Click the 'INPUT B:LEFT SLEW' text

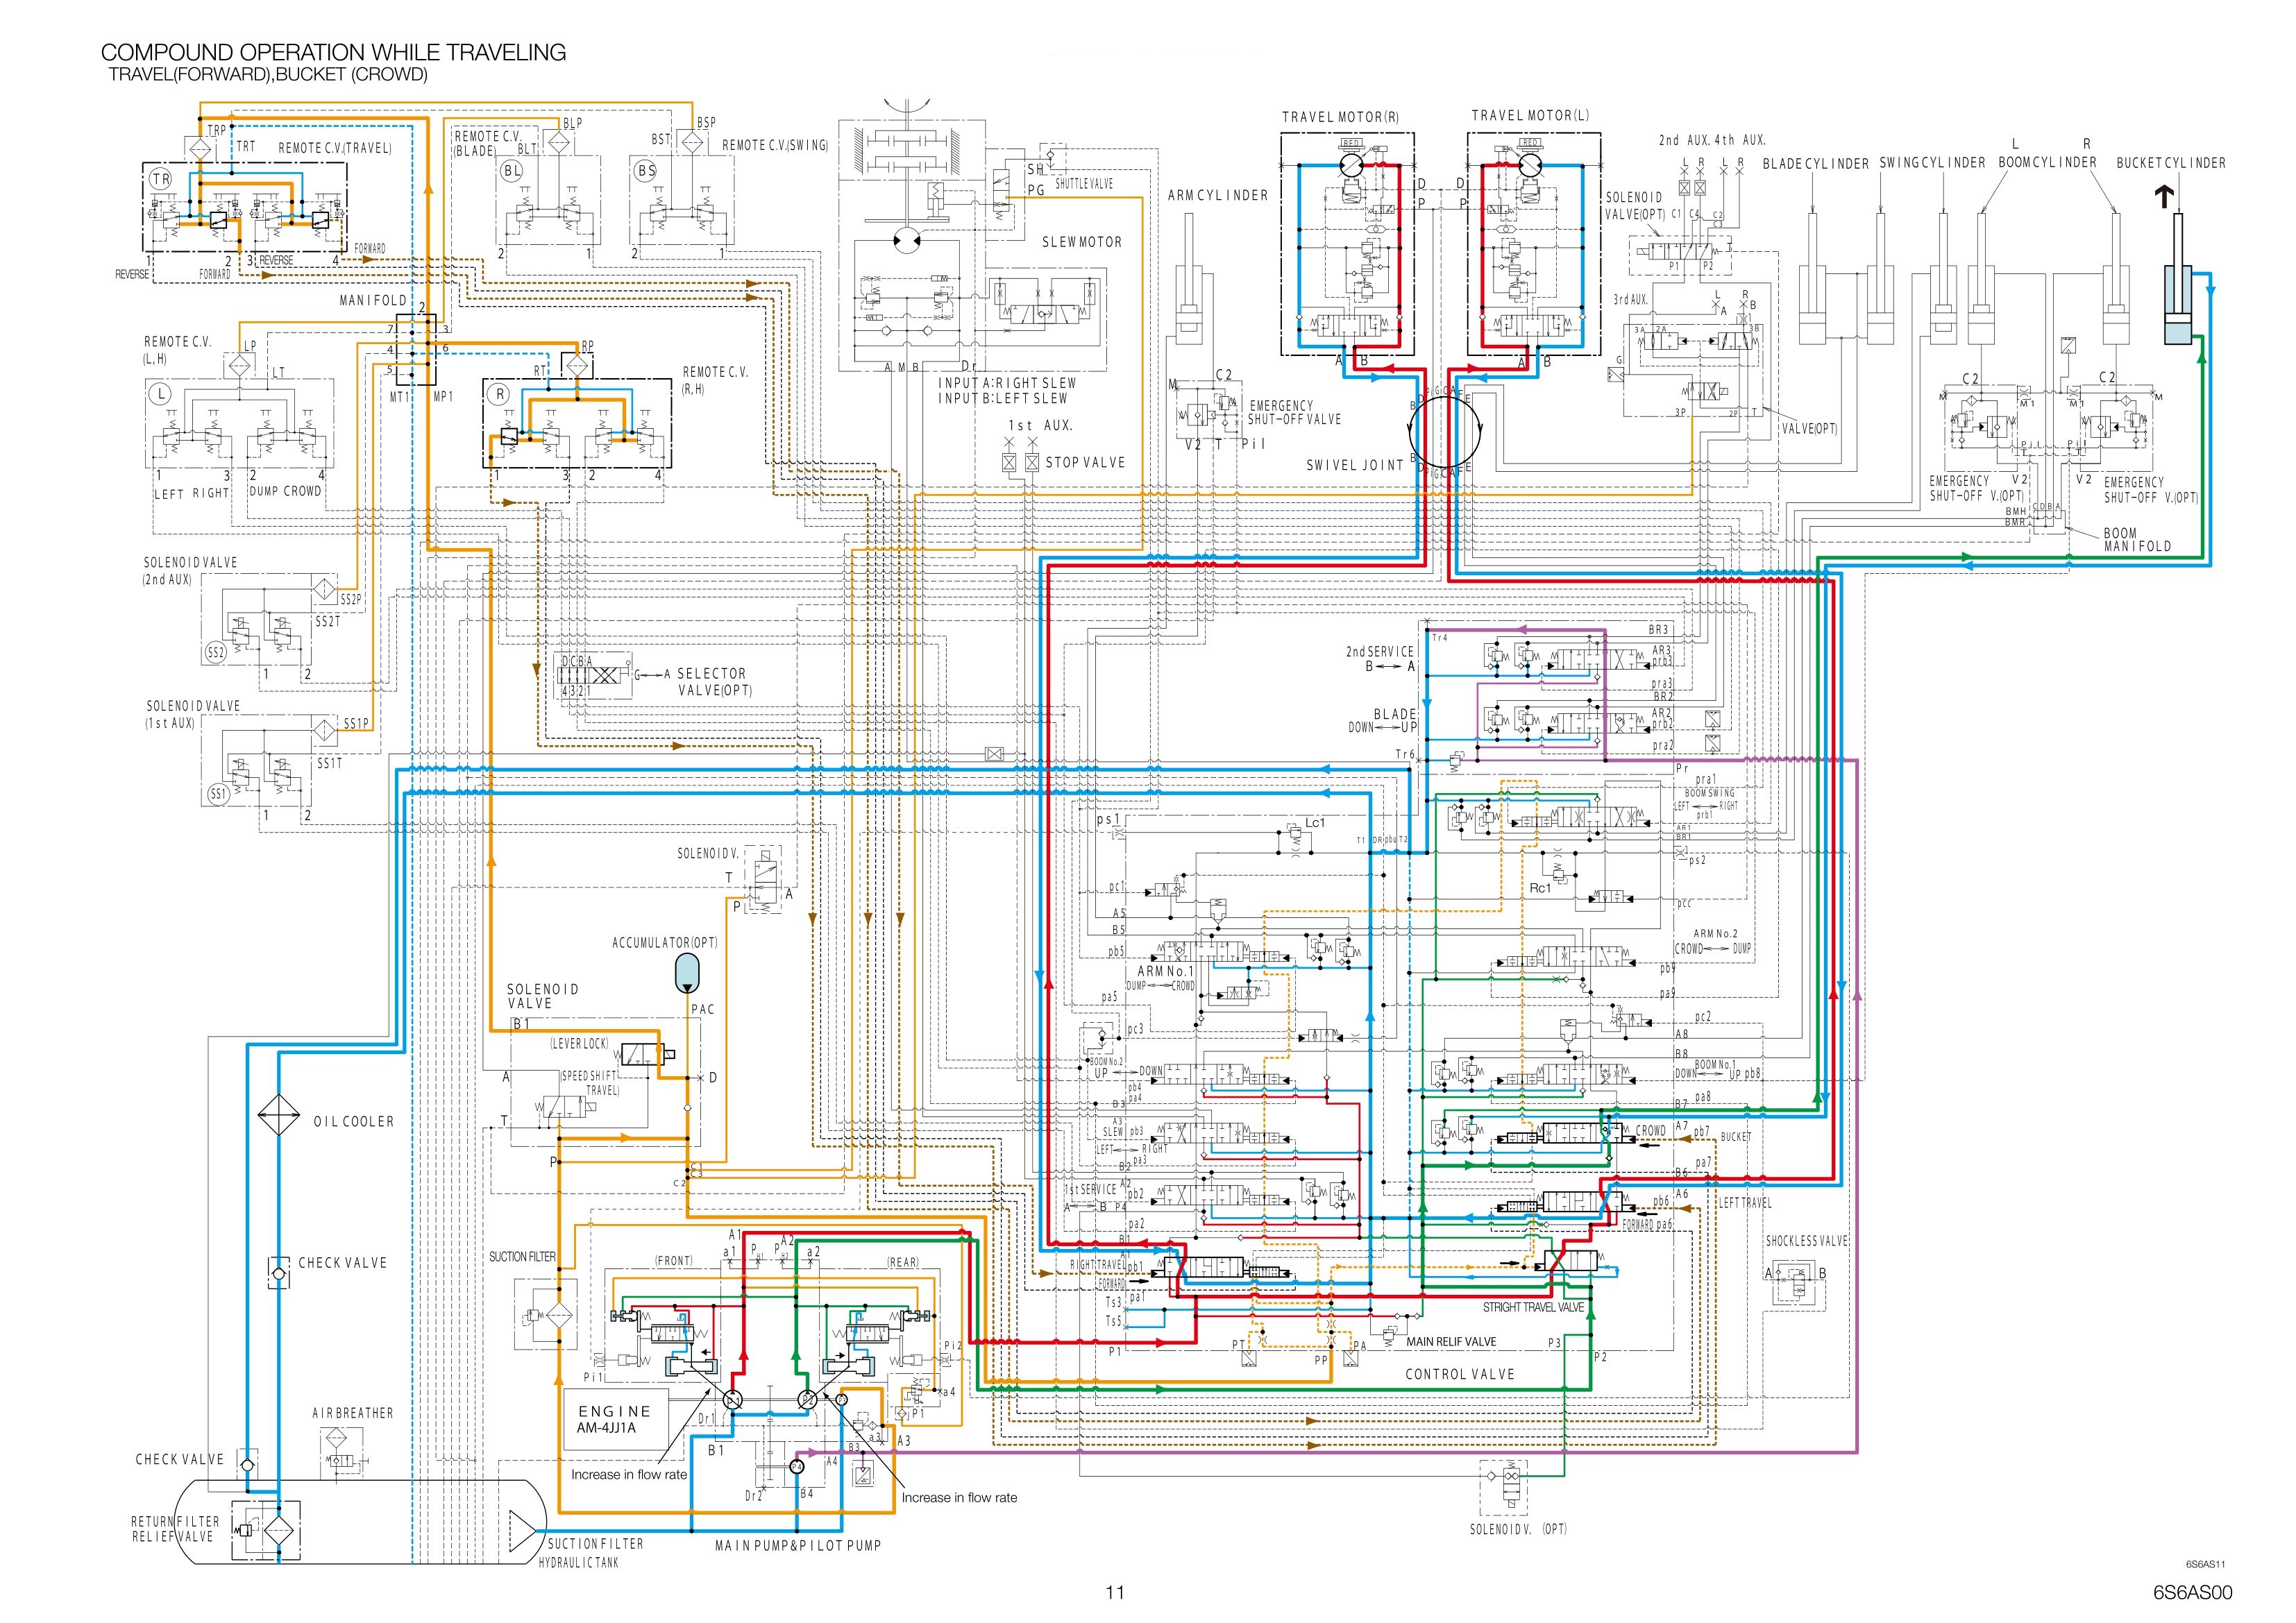click(x=1002, y=398)
